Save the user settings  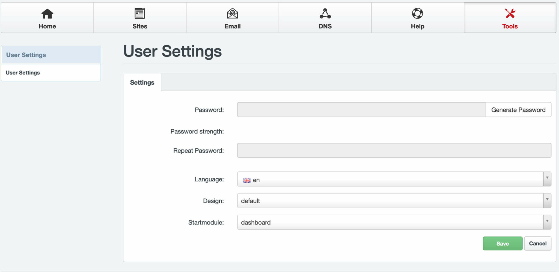[502, 243]
